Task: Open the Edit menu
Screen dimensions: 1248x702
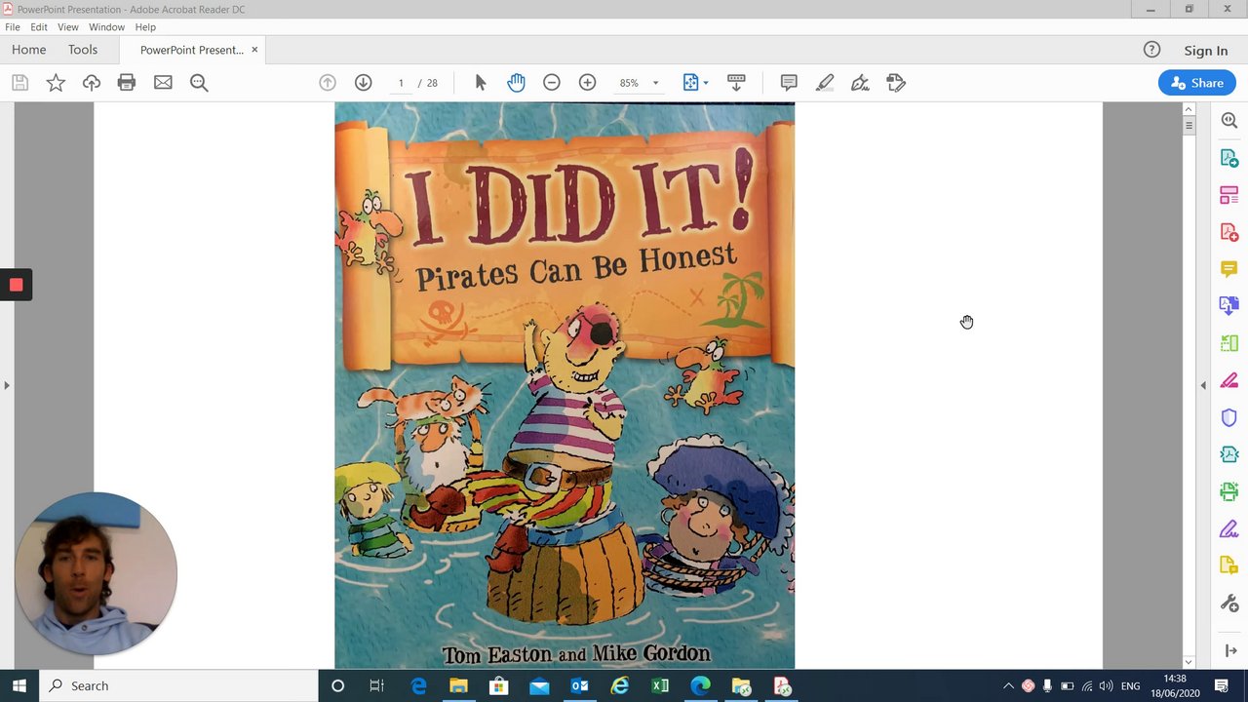Action: point(39,27)
